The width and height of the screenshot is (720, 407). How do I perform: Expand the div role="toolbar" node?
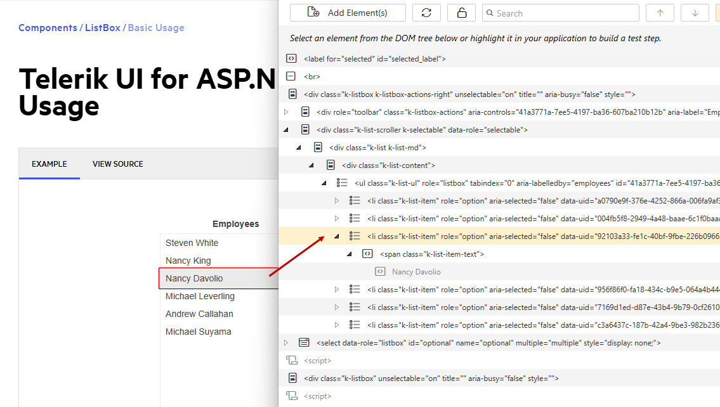pos(285,112)
